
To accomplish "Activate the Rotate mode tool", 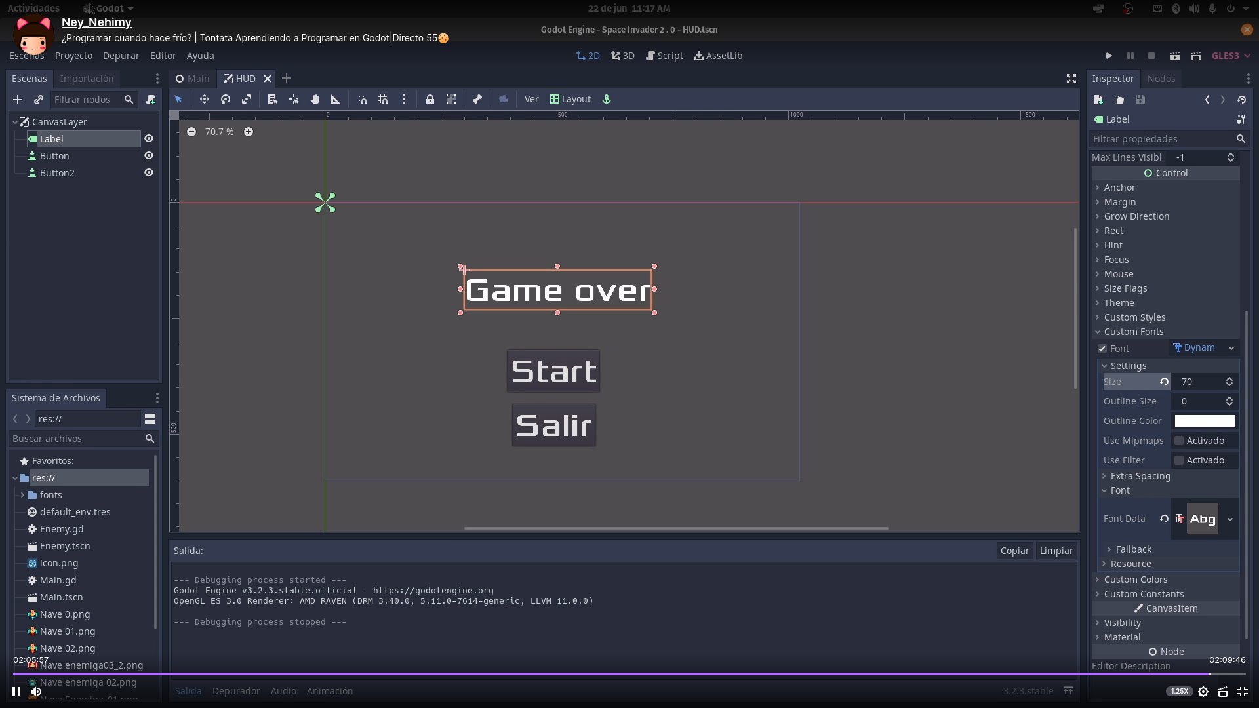I will pos(226,99).
